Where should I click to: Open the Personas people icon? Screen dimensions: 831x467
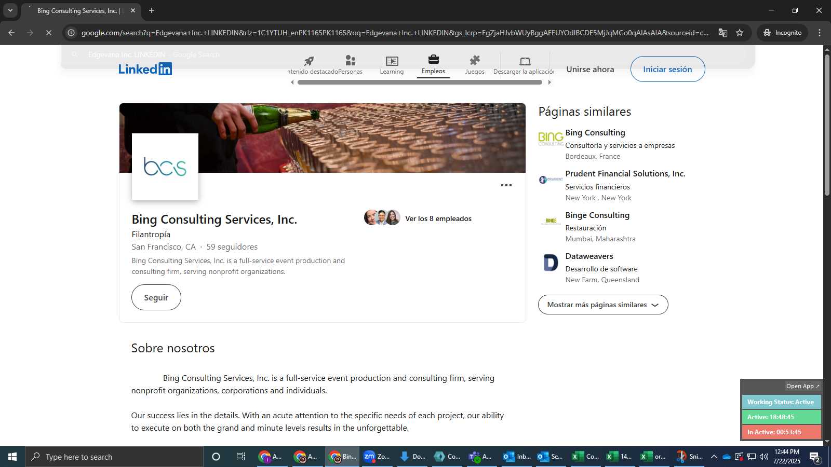pyautogui.click(x=351, y=65)
